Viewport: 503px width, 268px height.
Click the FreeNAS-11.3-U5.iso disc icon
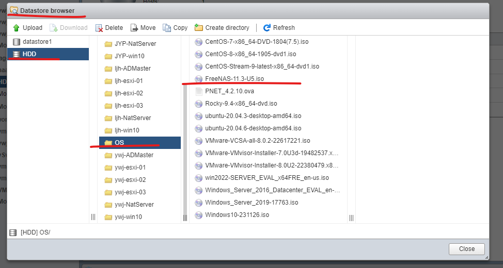tap(199, 79)
